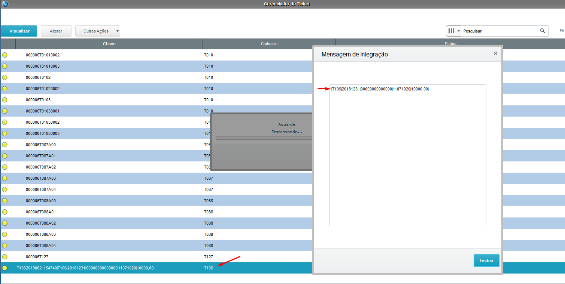The width and height of the screenshot is (565, 284).
Task: Click the T127 Cadastro cell
Action: pyautogui.click(x=209, y=257)
